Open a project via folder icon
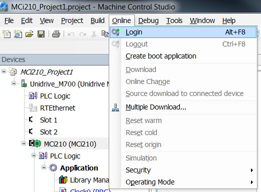 30,34
